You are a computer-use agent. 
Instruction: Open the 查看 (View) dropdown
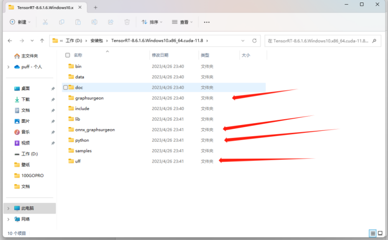182,22
